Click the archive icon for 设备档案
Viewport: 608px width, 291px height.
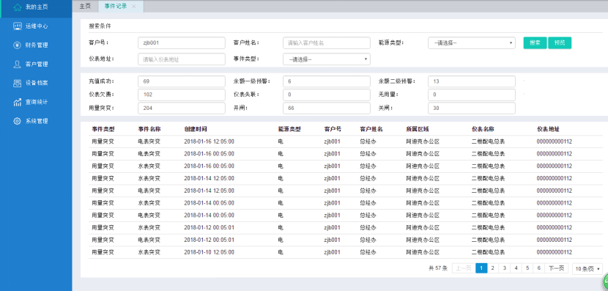pyautogui.click(x=17, y=83)
